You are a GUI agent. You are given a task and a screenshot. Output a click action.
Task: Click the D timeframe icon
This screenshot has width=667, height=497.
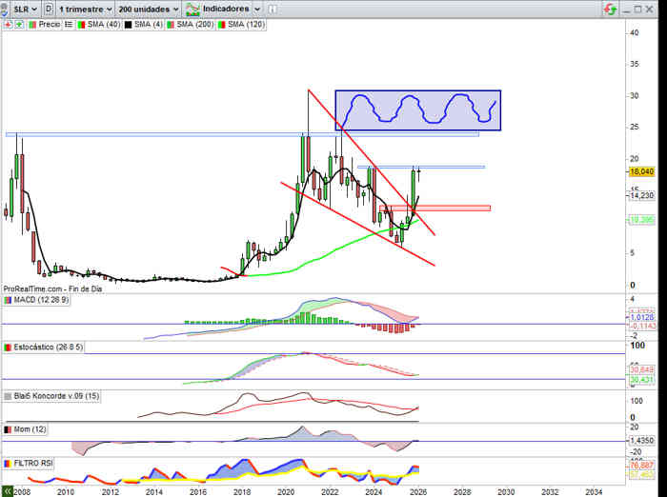click(49, 9)
